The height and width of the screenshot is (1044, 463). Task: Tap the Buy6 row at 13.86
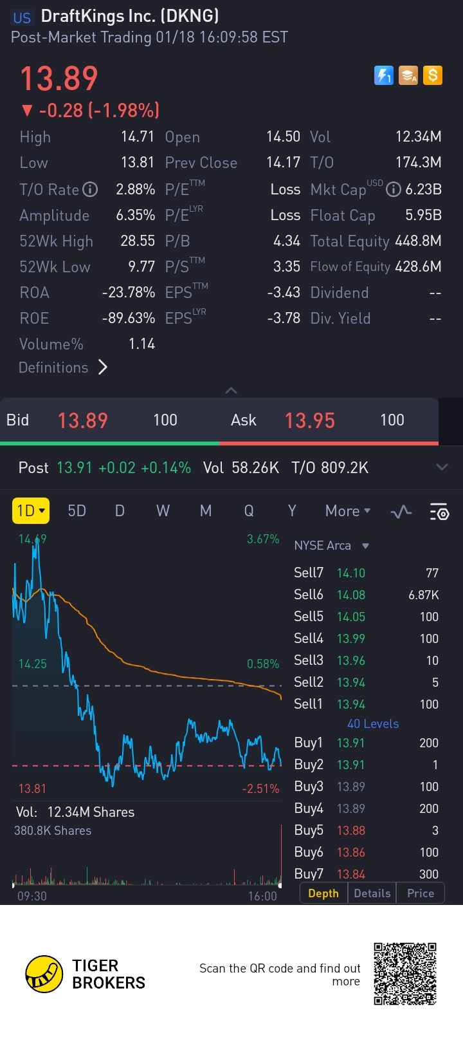(367, 852)
